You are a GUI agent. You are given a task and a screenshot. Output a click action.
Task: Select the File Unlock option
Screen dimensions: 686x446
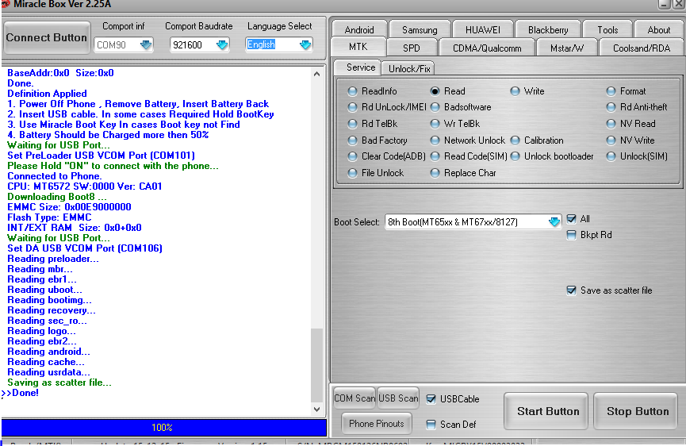pos(376,173)
